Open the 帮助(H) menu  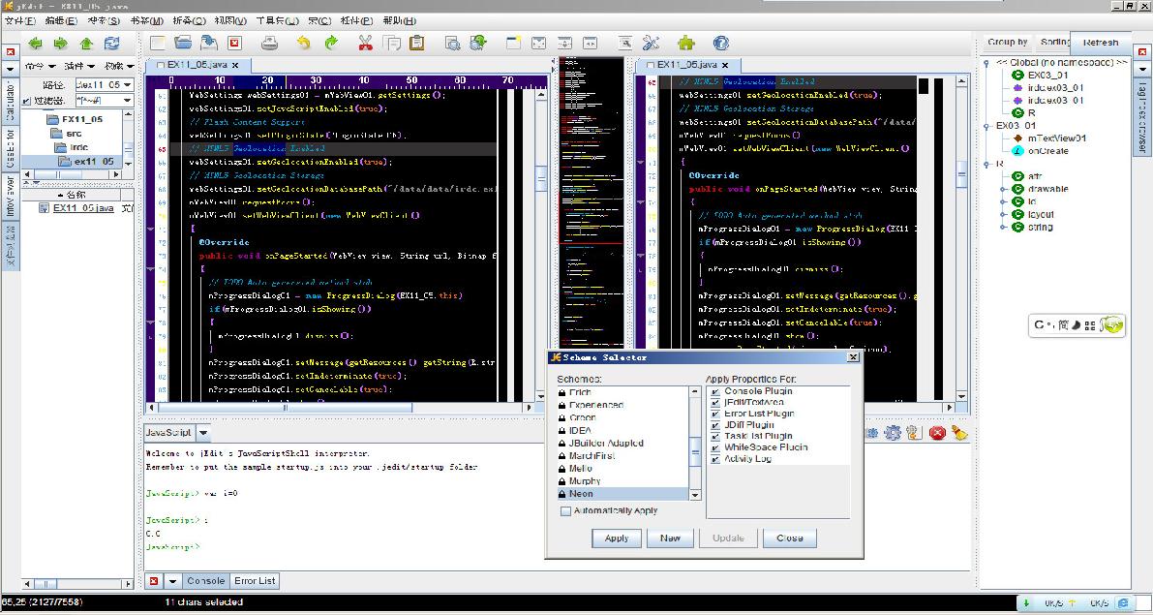coord(400,20)
